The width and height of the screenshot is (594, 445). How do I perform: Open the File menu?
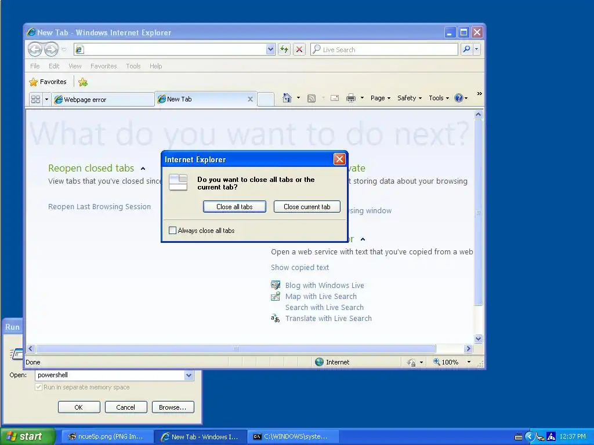click(35, 66)
